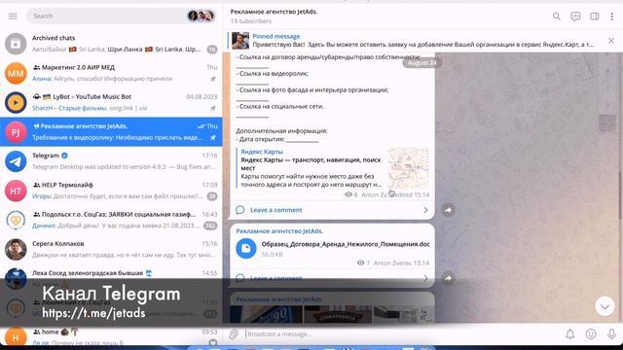
Task: Open the home group chat
Action: pos(111,336)
